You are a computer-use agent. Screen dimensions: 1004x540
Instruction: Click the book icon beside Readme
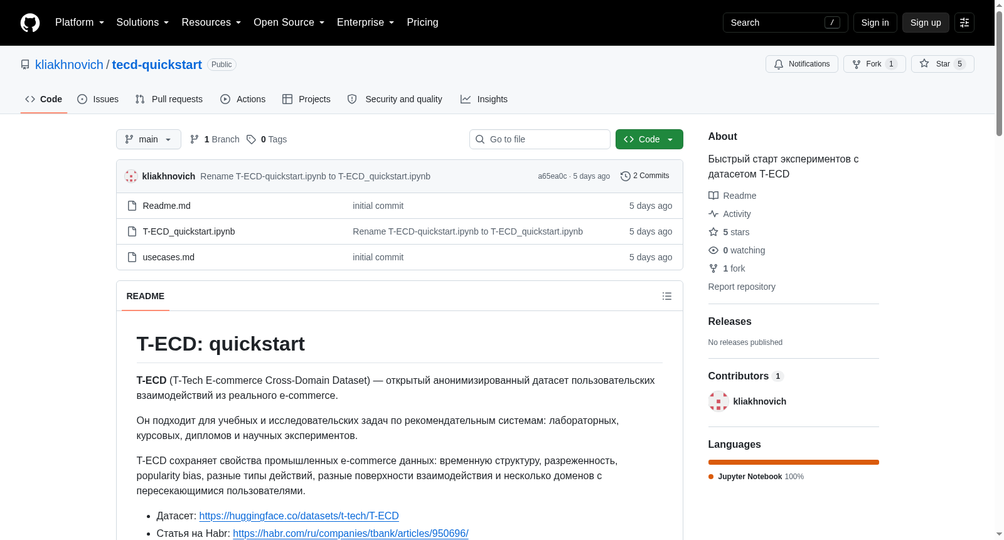click(x=713, y=196)
